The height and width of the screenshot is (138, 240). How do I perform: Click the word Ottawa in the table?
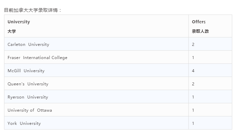coord(44,110)
